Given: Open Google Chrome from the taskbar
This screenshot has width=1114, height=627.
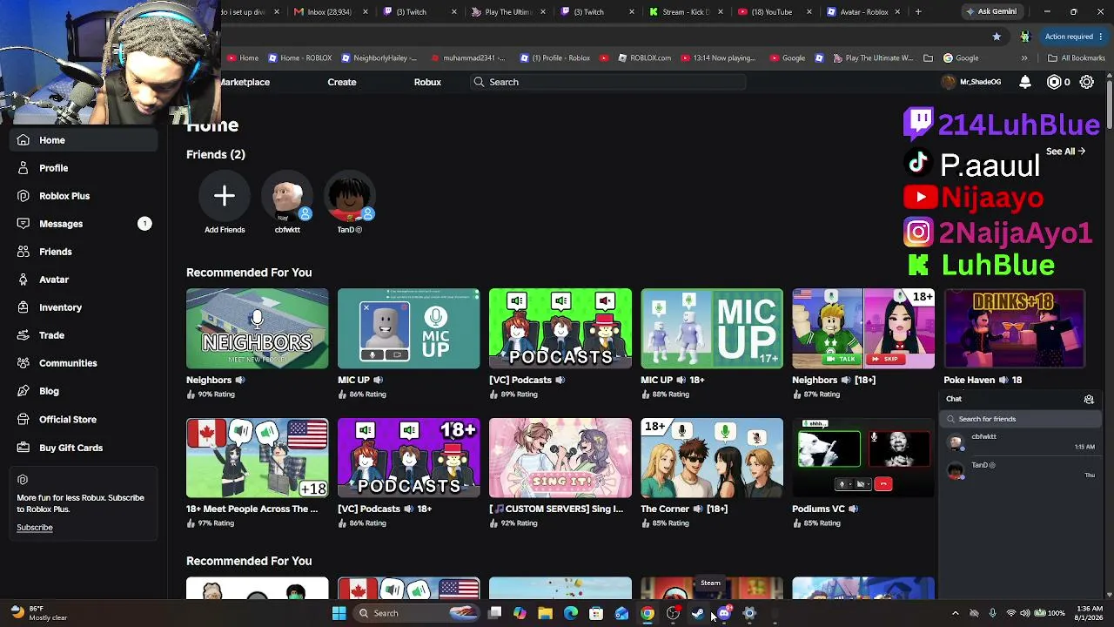Looking at the screenshot, I should tap(648, 613).
